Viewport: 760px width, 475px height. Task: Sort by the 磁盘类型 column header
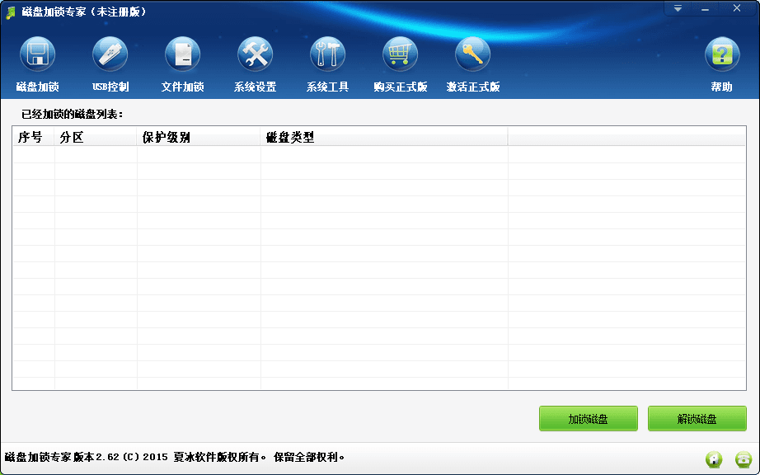(x=384, y=137)
